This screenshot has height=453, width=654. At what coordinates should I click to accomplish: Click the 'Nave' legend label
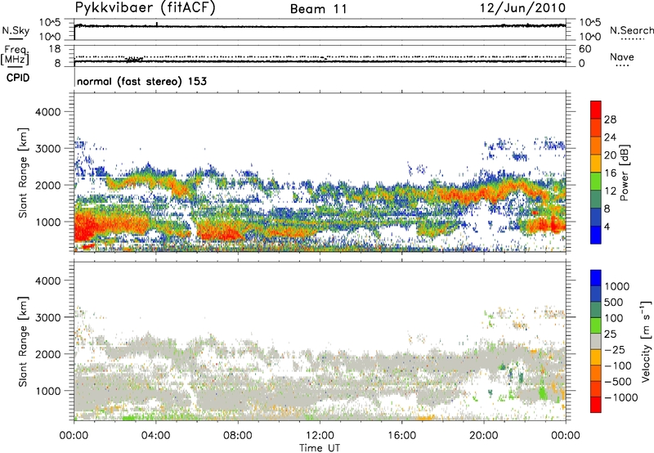point(622,57)
